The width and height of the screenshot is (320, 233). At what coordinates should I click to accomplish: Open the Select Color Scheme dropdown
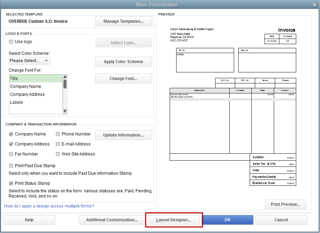[x=29, y=61]
